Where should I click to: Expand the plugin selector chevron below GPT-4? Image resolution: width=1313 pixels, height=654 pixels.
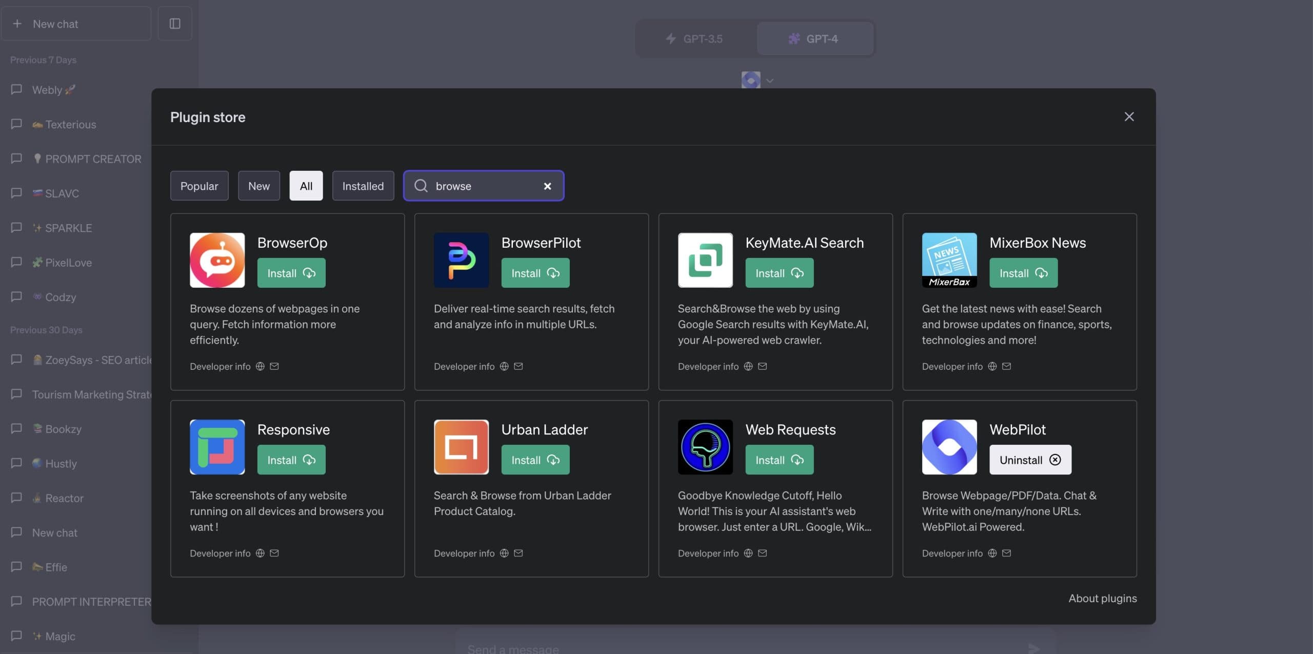pos(769,81)
